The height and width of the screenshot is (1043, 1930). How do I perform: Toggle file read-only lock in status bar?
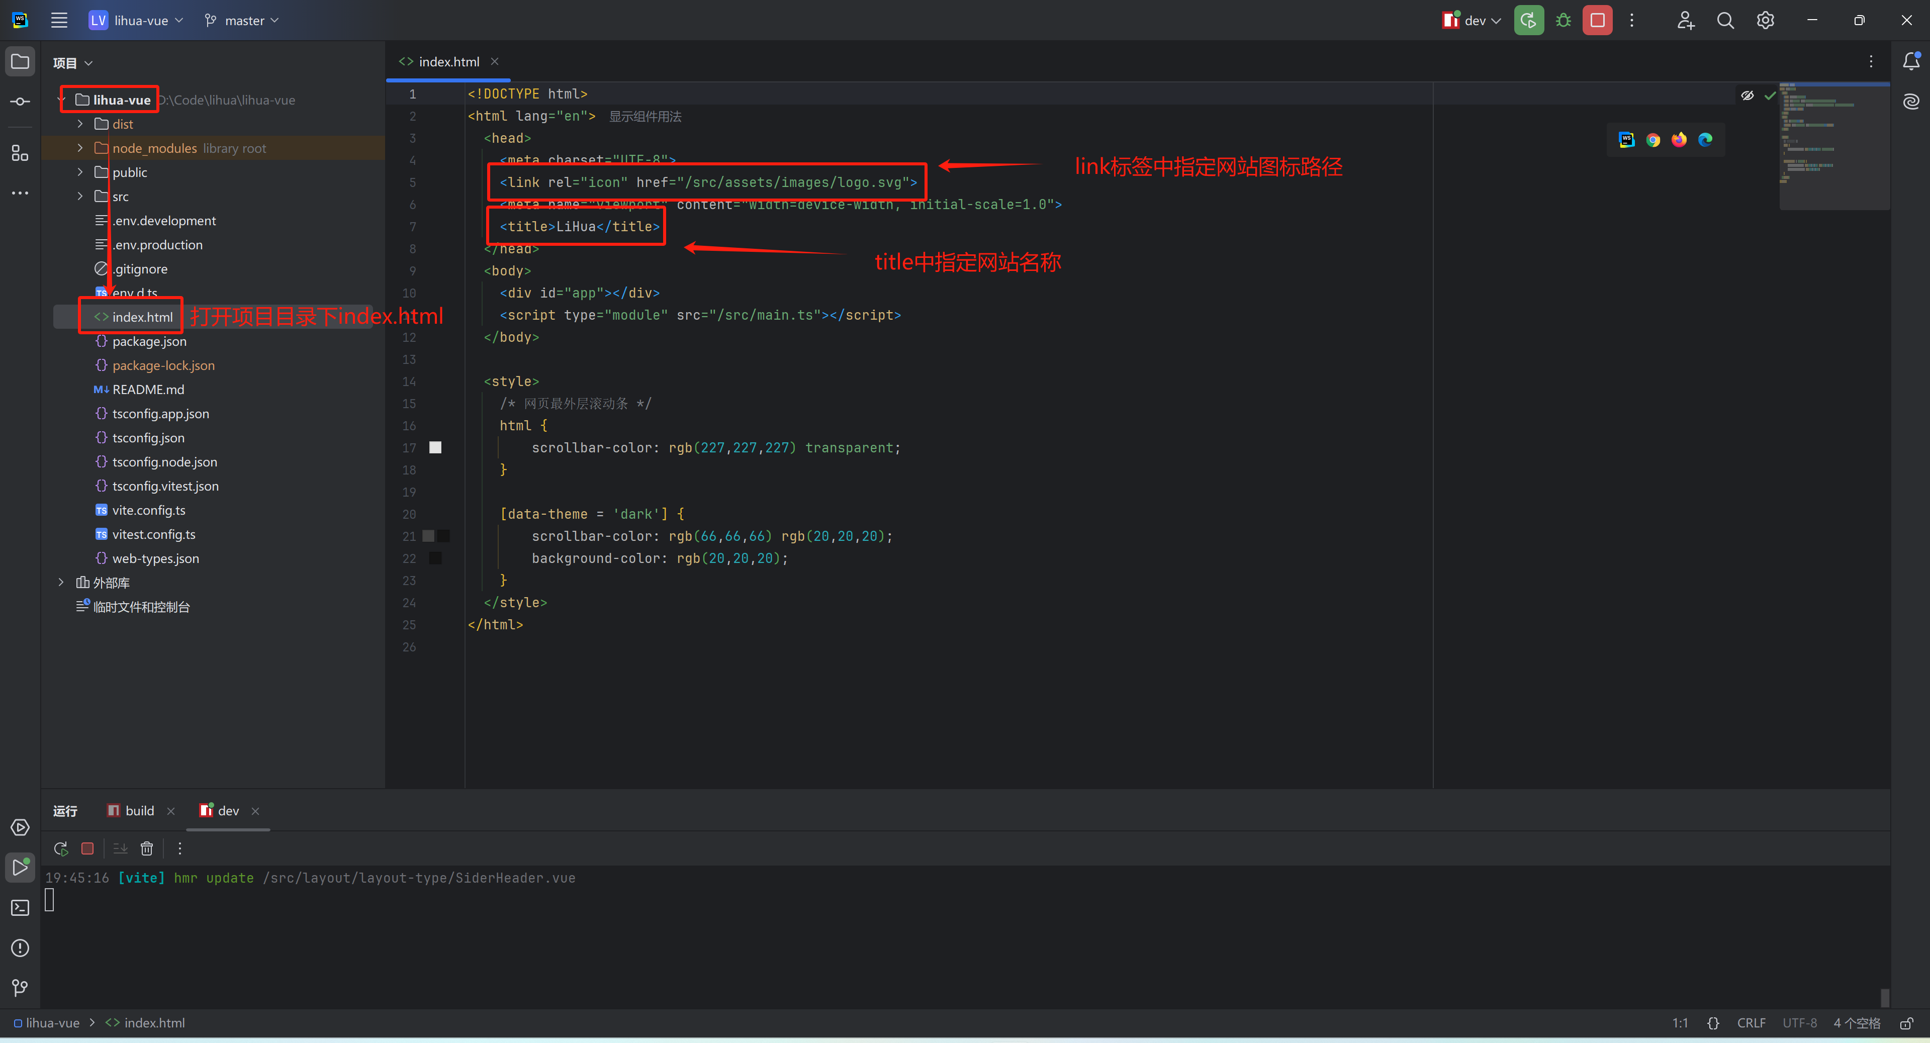pyautogui.click(x=1907, y=1023)
